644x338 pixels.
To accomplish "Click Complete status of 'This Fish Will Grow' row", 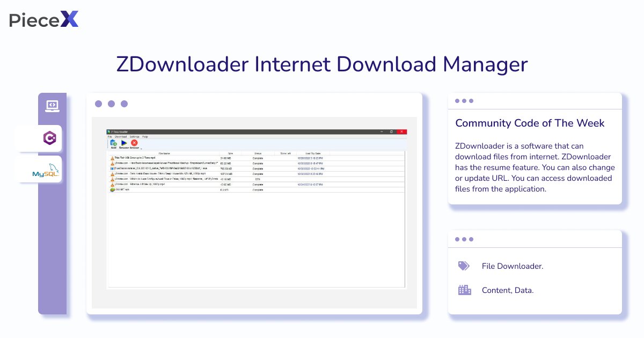I will [x=258, y=158].
